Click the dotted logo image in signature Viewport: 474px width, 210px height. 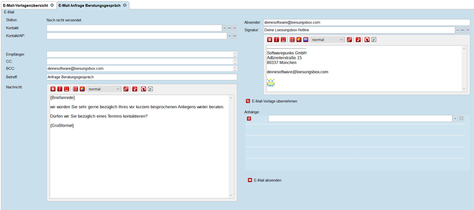271,82
